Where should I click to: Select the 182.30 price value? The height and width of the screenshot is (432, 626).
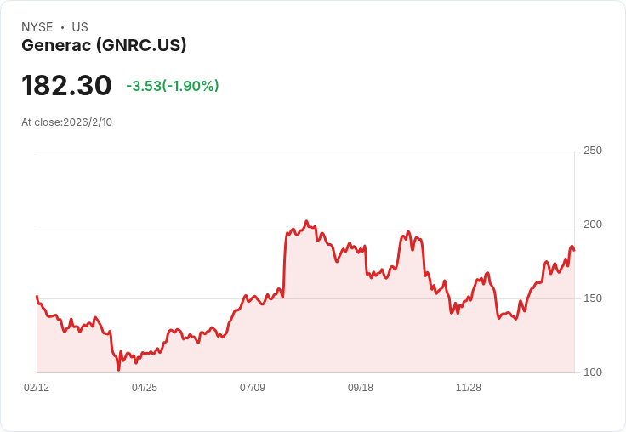click(x=66, y=86)
